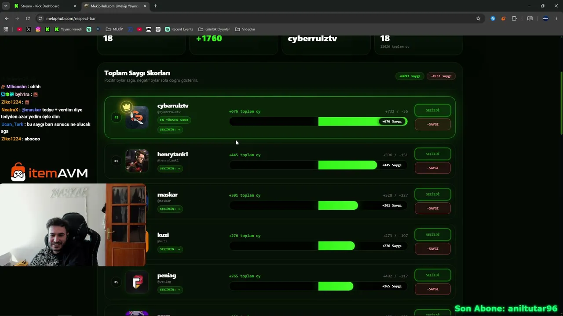Image resolution: width=563 pixels, height=316 pixels.
Task: Open the orange extension icon in toolbar
Action: click(503, 18)
